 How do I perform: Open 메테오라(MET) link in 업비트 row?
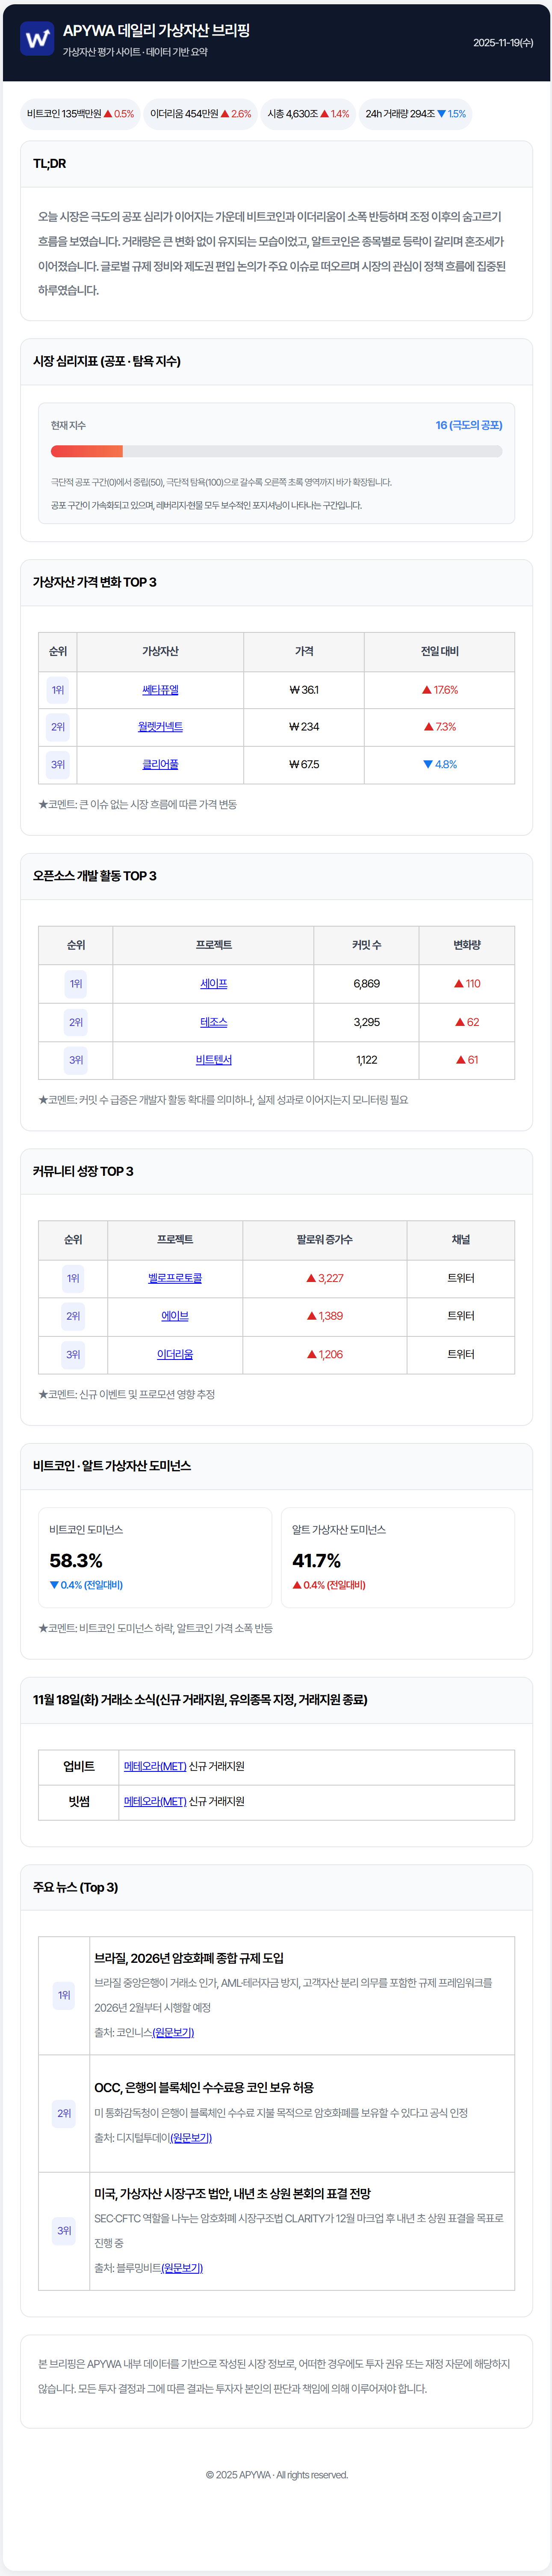tap(155, 1766)
